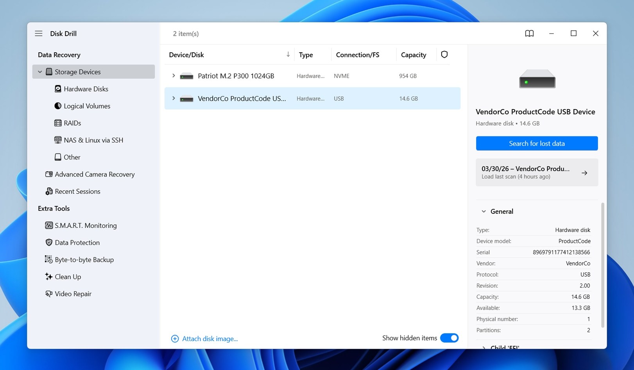
Task: Sort by Type column header
Action: click(x=306, y=55)
